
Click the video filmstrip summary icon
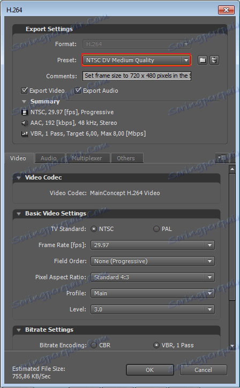pyautogui.click(x=24, y=113)
